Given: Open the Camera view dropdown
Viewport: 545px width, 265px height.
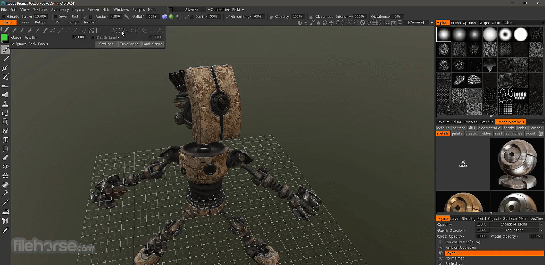Looking at the screenshot, I should coord(432,23).
